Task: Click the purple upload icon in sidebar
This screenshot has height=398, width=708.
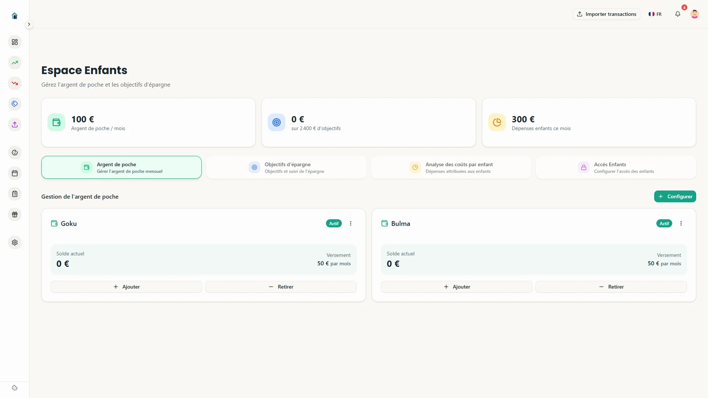Action: pos(15,125)
